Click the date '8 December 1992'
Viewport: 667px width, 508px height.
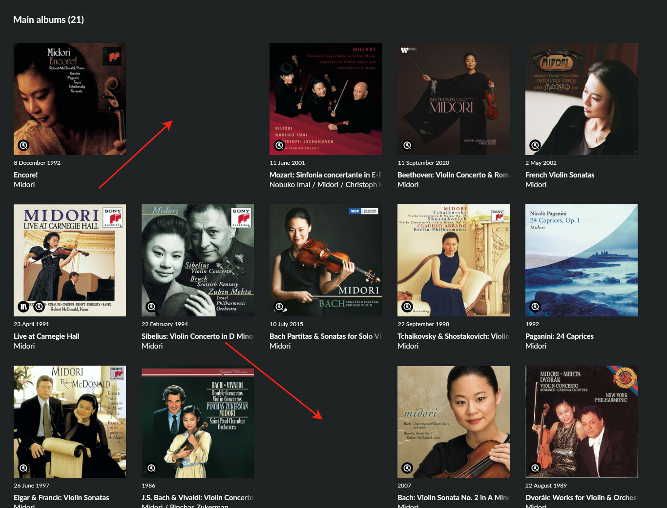coord(37,163)
